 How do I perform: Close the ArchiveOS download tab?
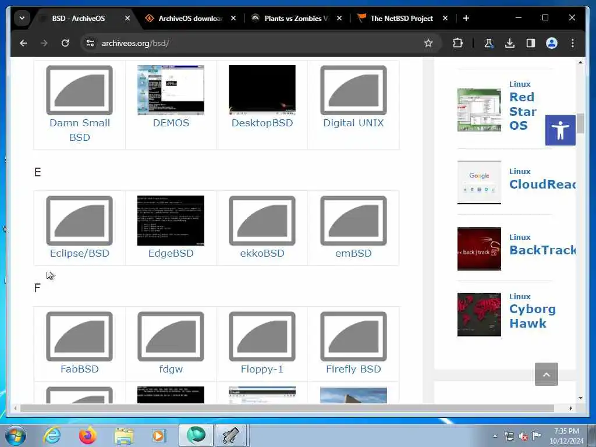point(233,18)
